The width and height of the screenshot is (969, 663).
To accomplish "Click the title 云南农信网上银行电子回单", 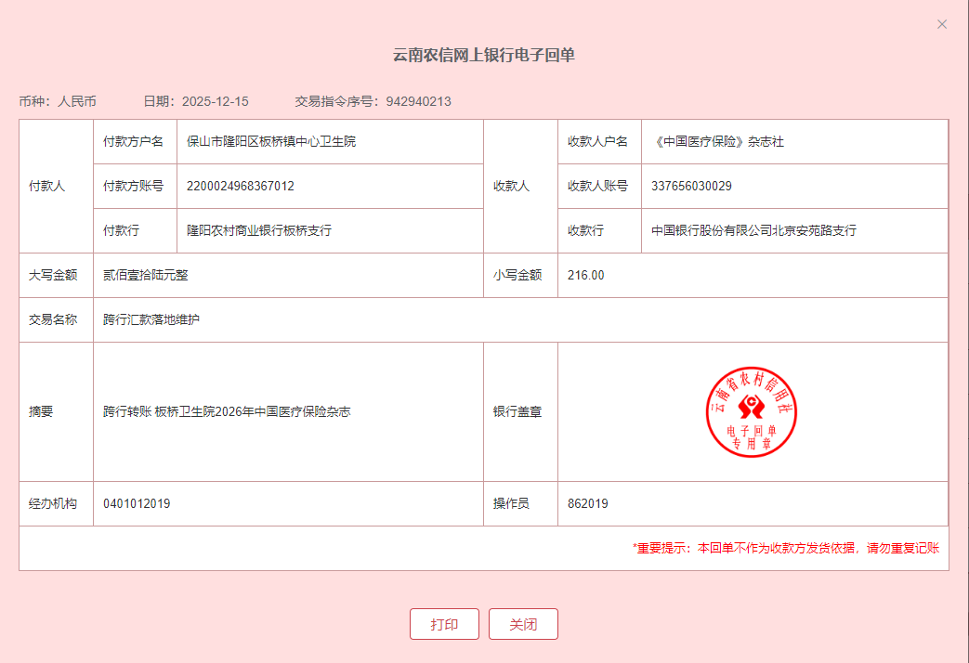I will (484, 56).
